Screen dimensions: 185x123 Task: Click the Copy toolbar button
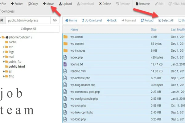33,4
